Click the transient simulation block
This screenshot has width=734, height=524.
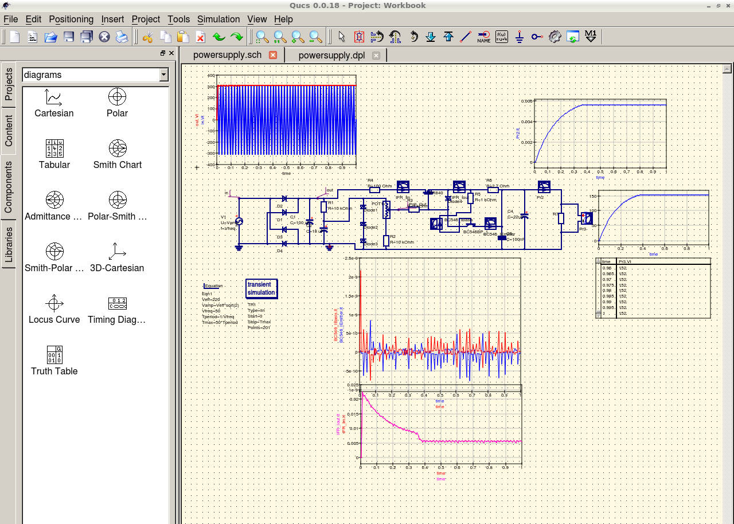click(x=261, y=288)
